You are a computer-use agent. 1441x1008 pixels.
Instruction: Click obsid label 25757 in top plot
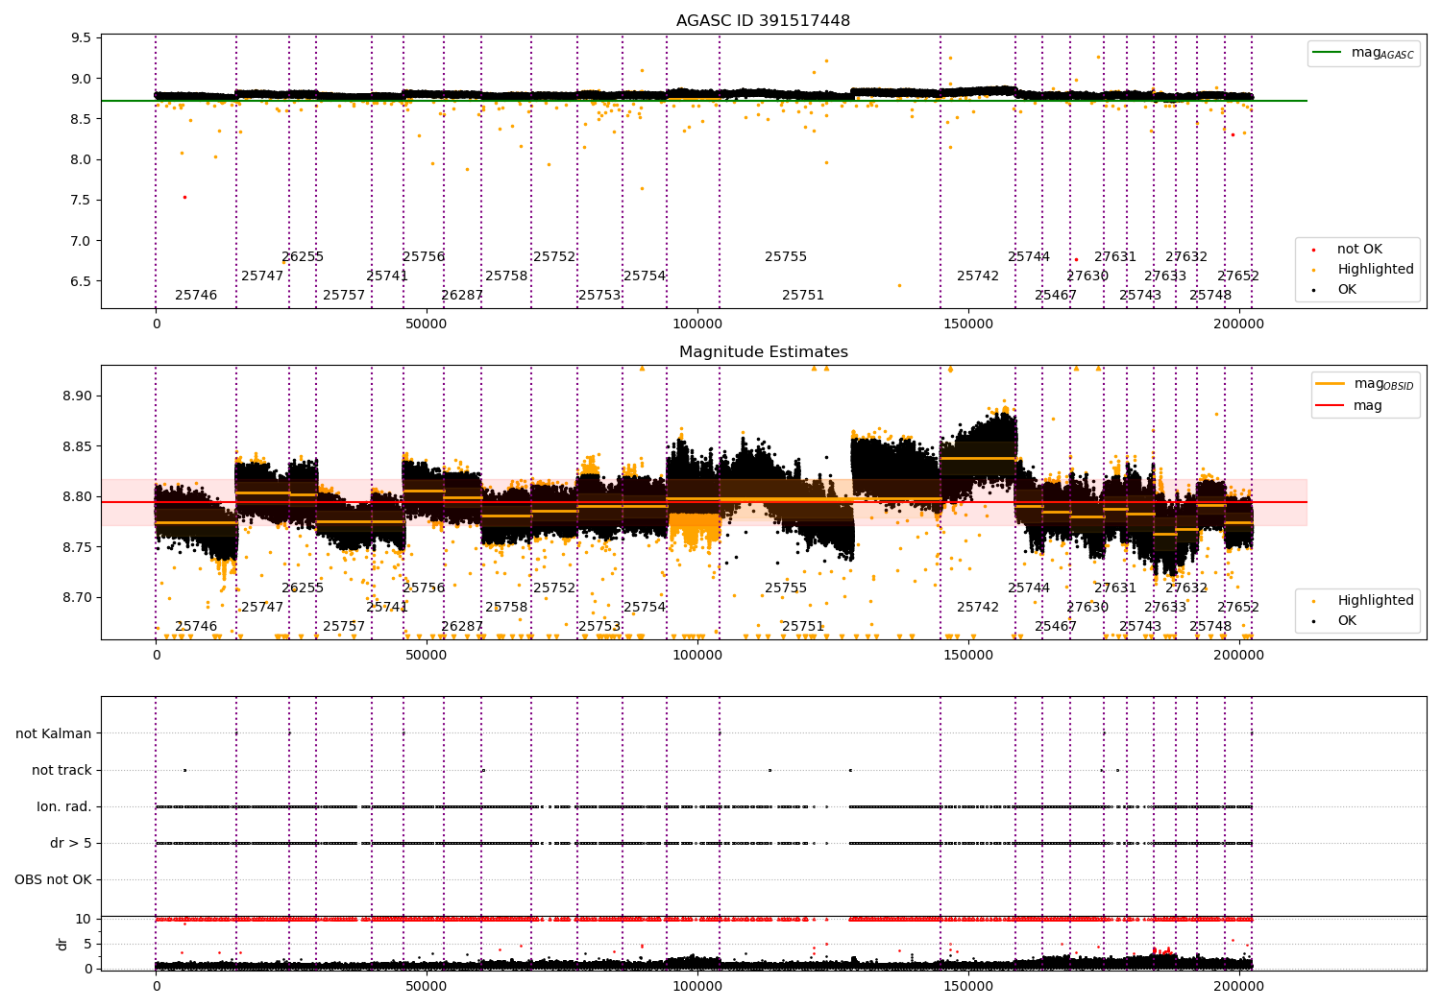click(x=344, y=296)
